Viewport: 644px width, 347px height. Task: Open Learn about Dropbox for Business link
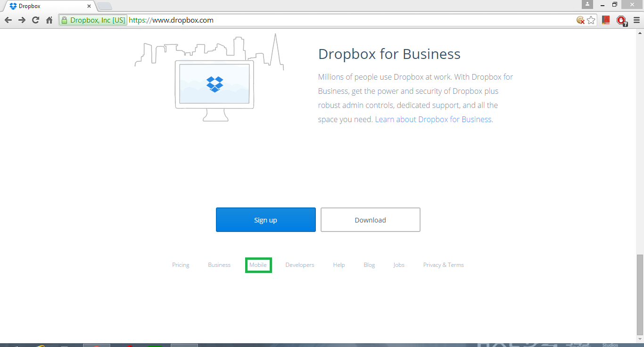click(434, 119)
